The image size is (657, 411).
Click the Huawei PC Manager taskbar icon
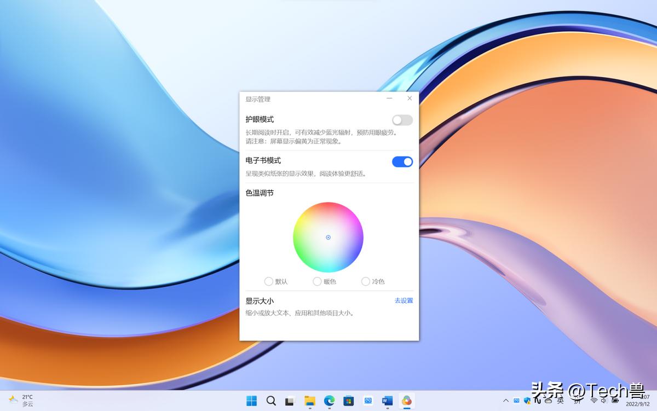click(407, 401)
